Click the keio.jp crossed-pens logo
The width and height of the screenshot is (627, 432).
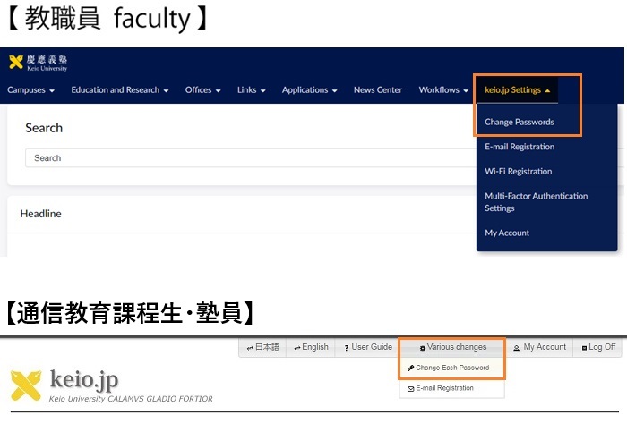coord(26,385)
